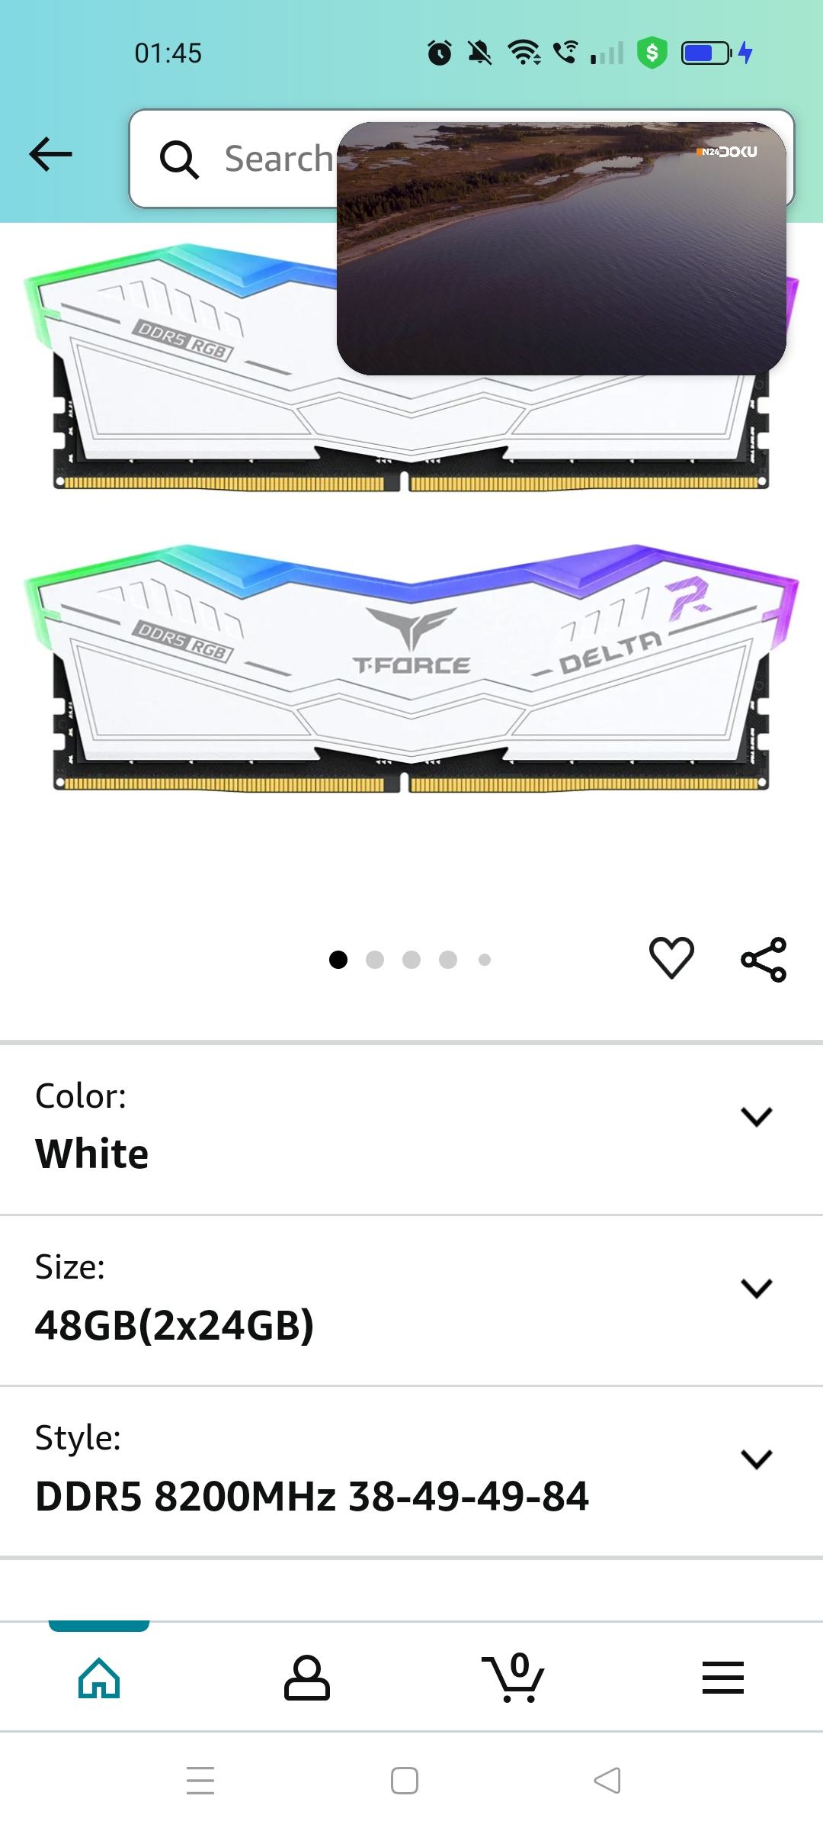Tap the Android home square button

tap(404, 1781)
